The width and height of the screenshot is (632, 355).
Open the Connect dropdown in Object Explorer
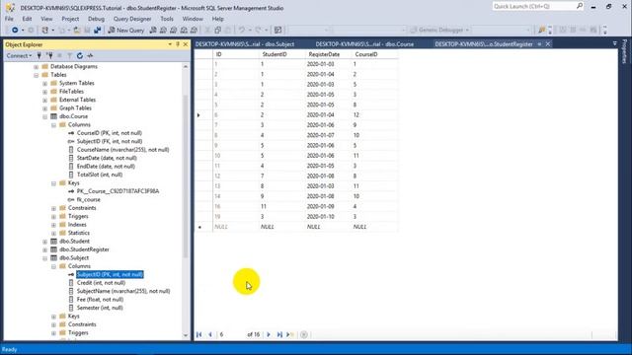click(x=19, y=55)
